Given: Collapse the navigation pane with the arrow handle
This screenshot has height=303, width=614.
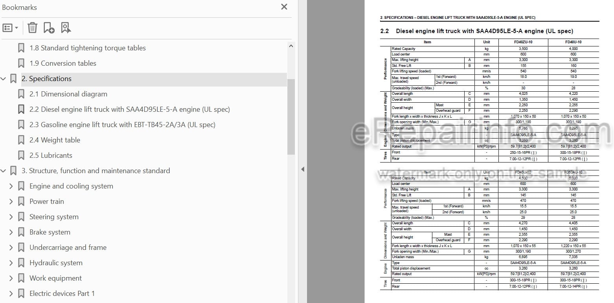Looking at the screenshot, I should coord(302,169).
